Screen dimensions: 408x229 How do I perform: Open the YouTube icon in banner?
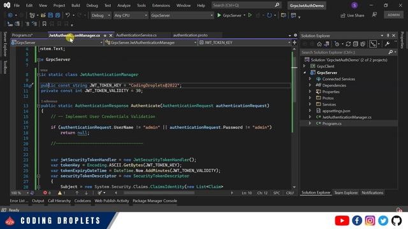pos(342,221)
